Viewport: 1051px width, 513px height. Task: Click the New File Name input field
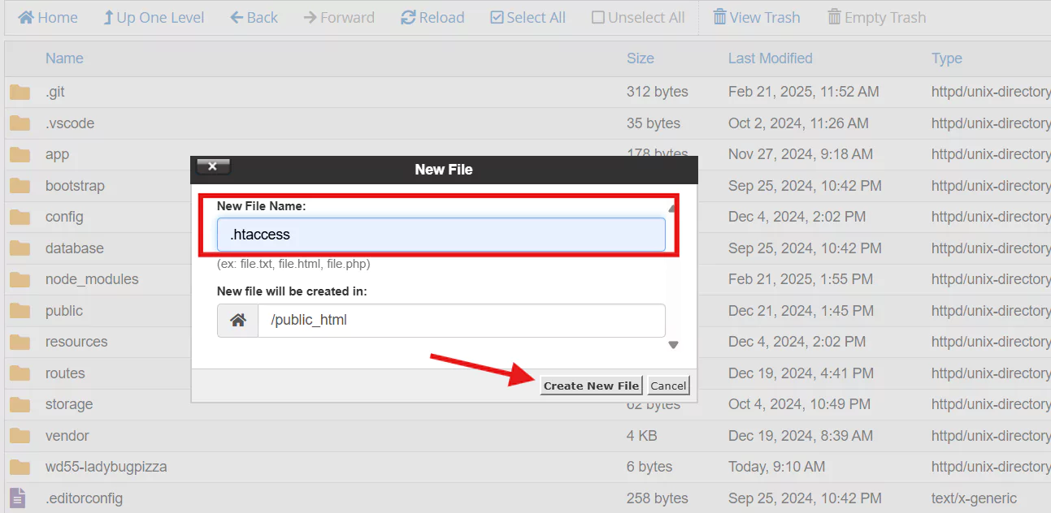coord(441,235)
